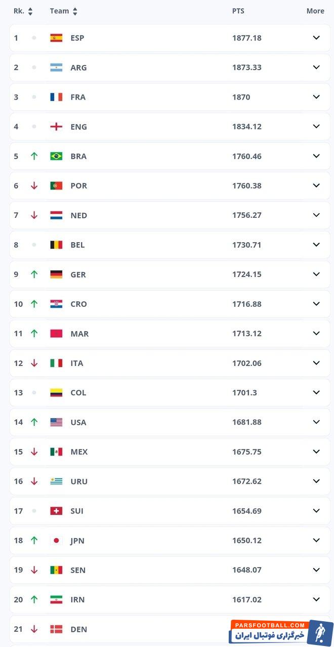The image size is (334, 647).
Task: Click the Iran flag icon
Action: tap(56, 599)
